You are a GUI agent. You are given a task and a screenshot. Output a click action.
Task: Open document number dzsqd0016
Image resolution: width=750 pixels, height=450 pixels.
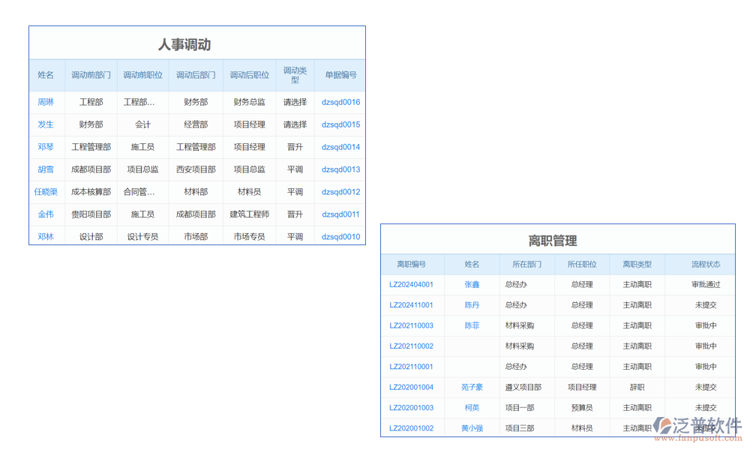point(340,102)
